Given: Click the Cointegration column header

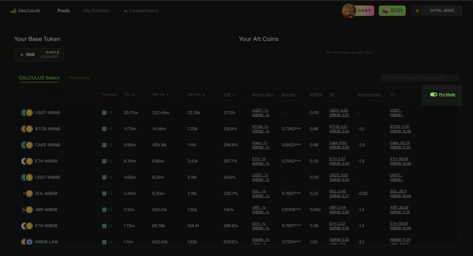Looking at the screenshot, I should pyautogui.click(x=369, y=94).
